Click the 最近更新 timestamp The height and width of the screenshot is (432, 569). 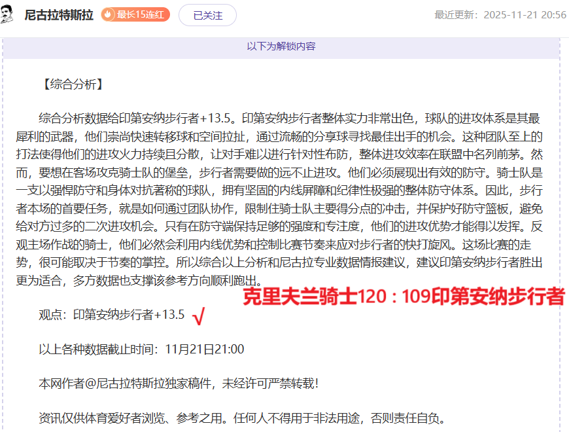(500, 14)
